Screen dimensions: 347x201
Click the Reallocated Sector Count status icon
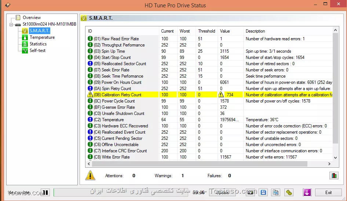90,63
